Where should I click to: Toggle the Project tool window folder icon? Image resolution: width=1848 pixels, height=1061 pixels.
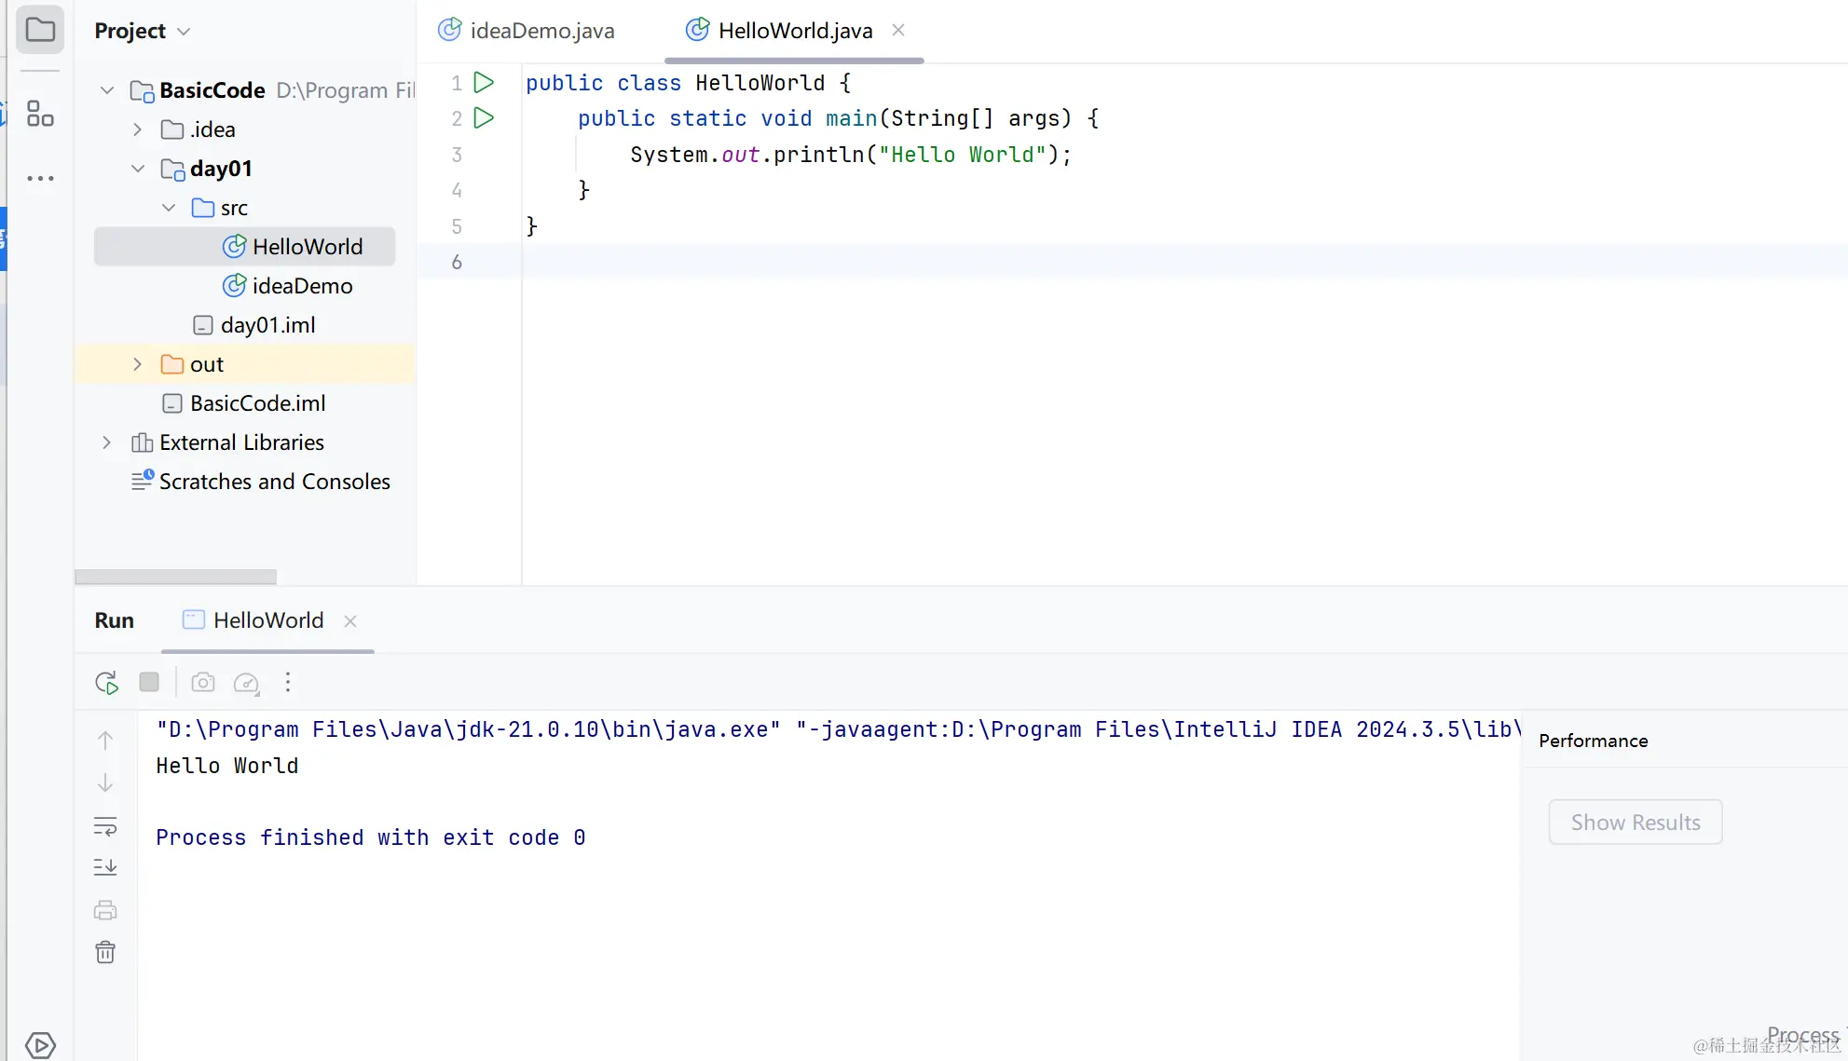40,30
